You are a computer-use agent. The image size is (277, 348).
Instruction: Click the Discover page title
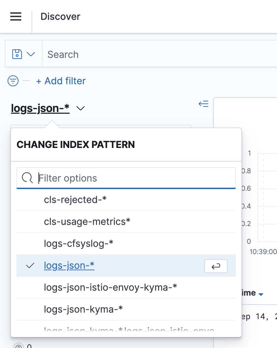tap(60, 16)
